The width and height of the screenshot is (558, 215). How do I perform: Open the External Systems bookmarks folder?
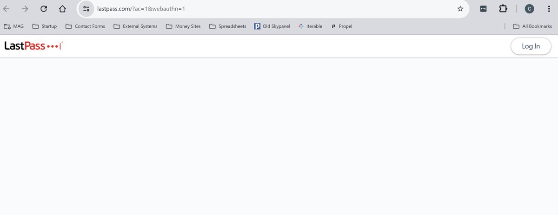[135, 26]
